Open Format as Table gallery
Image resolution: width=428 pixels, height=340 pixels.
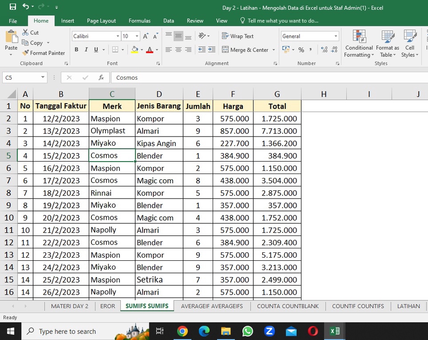click(387, 44)
